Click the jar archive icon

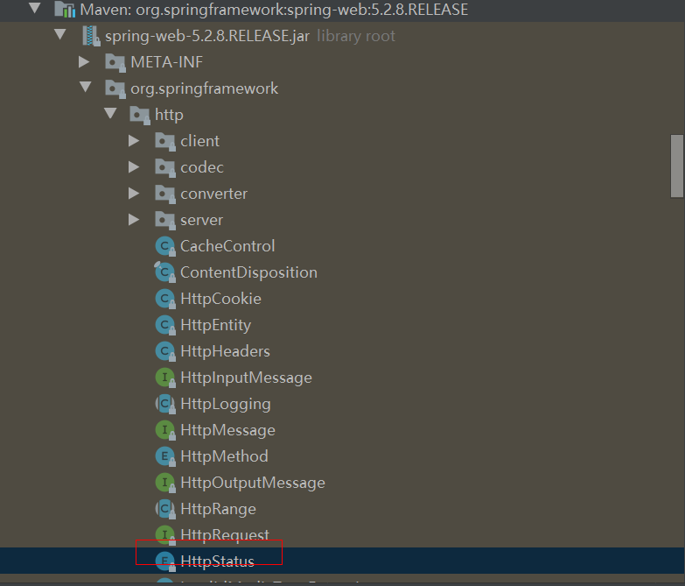point(90,36)
